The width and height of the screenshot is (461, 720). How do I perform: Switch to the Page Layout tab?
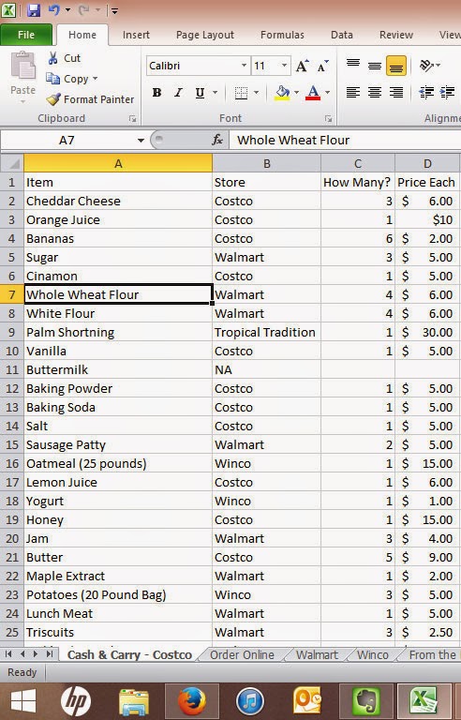tap(205, 35)
